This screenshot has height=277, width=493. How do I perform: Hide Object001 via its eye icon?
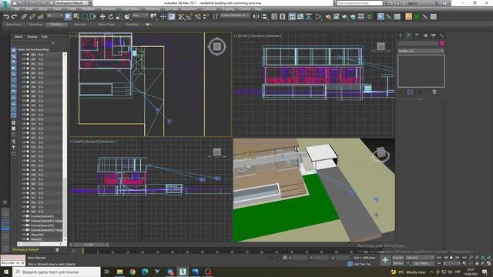[x=24, y=235]
